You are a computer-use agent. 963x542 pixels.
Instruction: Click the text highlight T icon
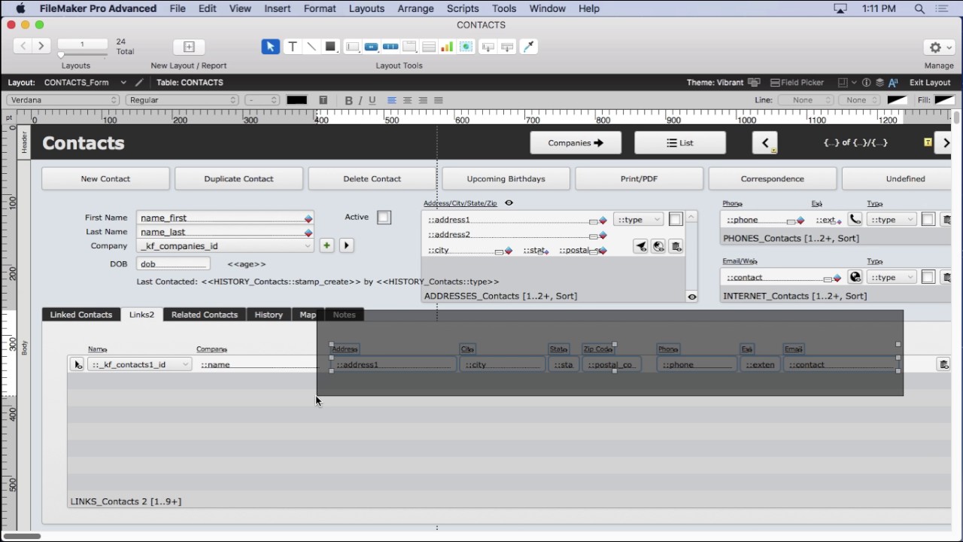point(324,100)
